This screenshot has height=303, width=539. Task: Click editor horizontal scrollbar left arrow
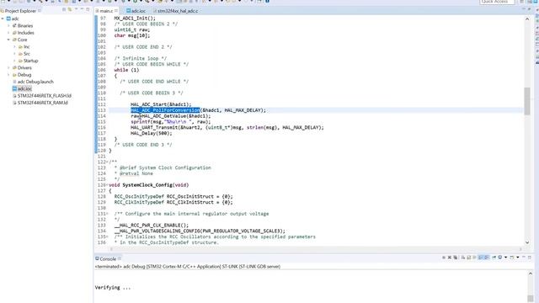[111, 249]
